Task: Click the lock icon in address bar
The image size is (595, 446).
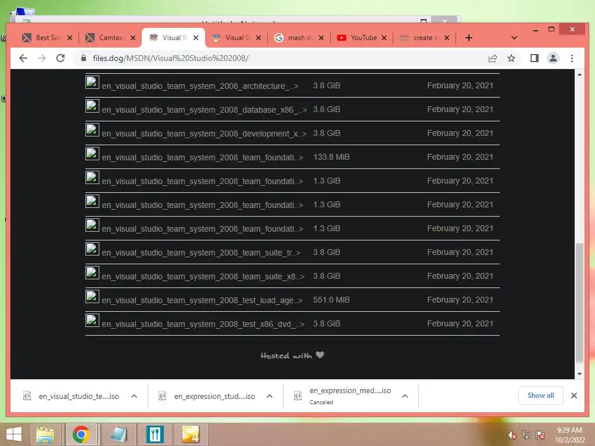Action: coord(84,58)
